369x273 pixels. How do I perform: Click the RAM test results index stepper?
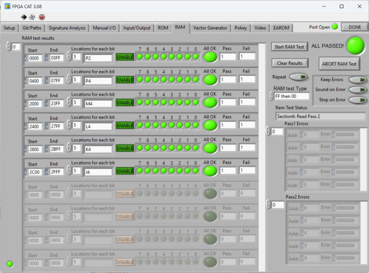pos(8,47)
